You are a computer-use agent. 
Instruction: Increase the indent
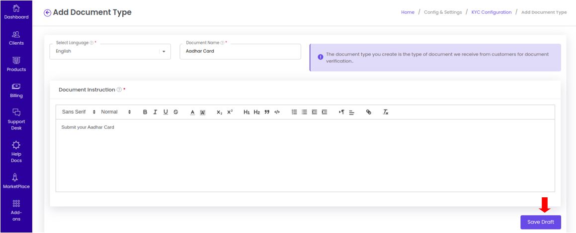tap(325, 112)
